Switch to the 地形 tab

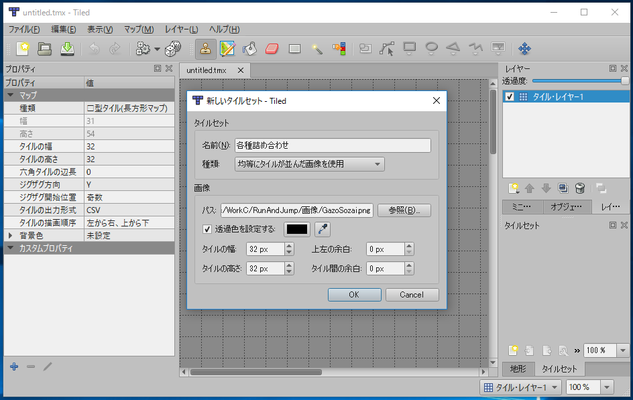coord(518,369)
